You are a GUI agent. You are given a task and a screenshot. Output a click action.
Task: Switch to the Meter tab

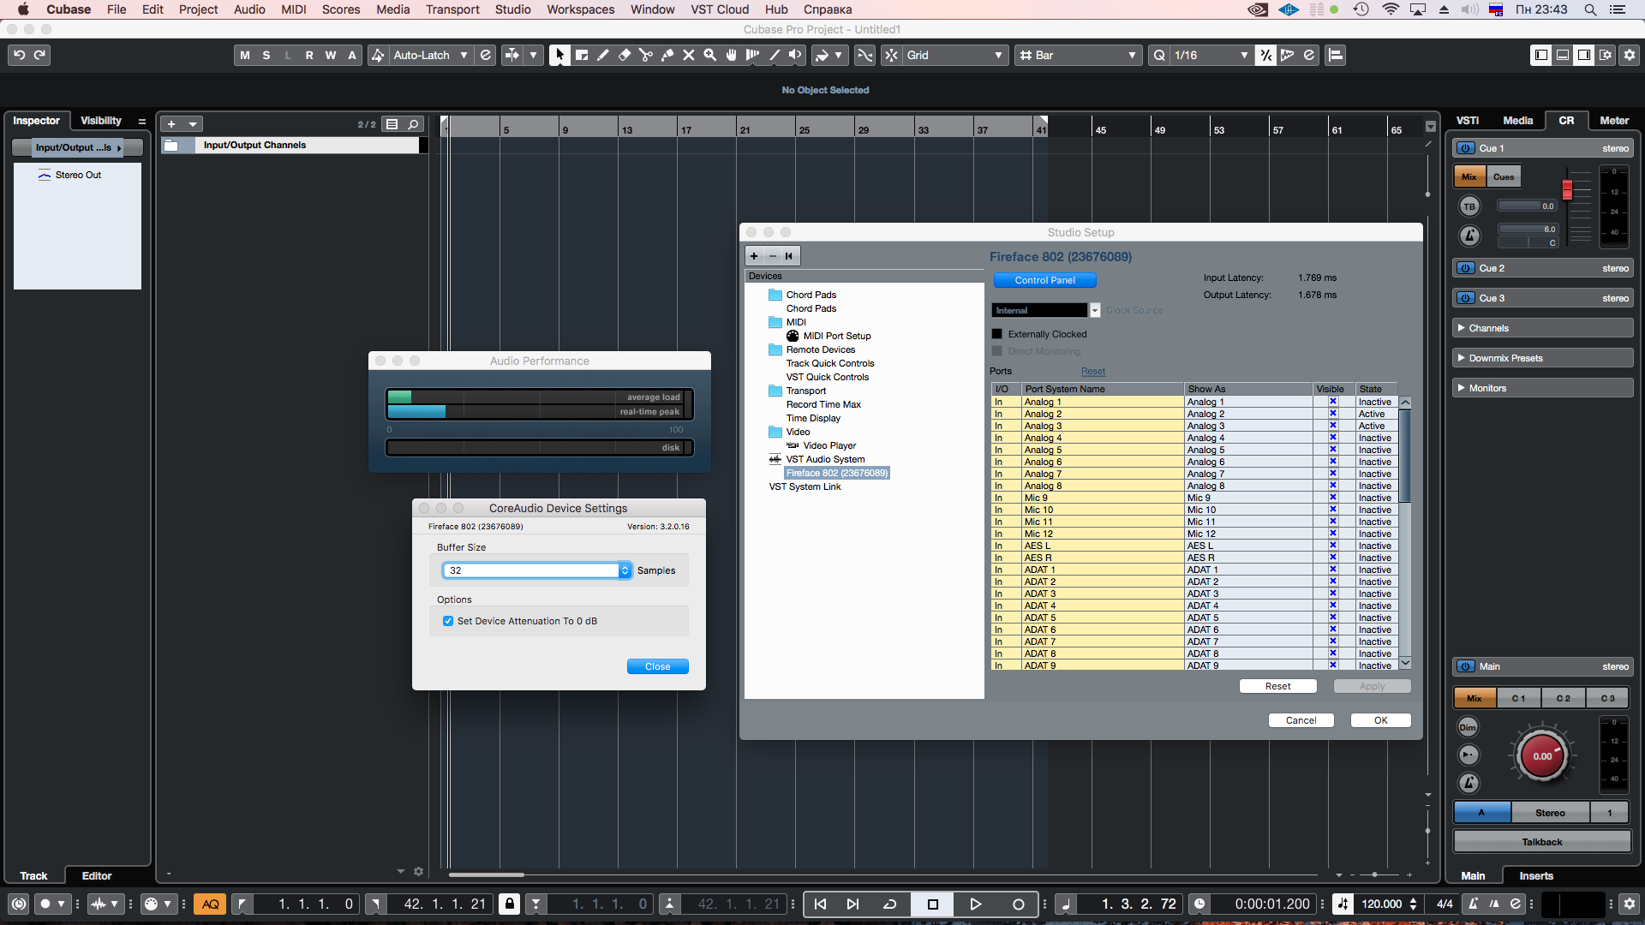click(1614, 121)
